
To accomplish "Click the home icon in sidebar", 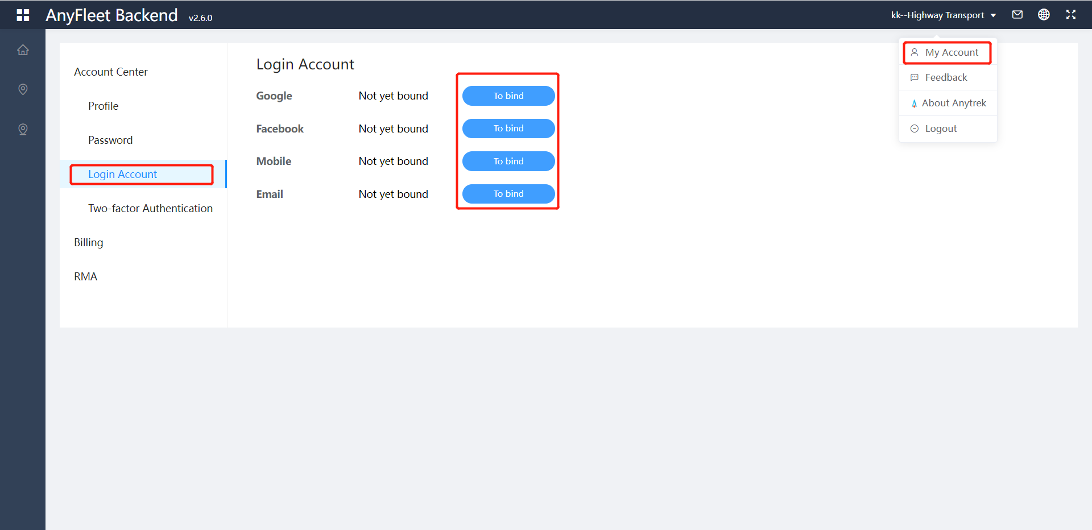I will [23, 50].
